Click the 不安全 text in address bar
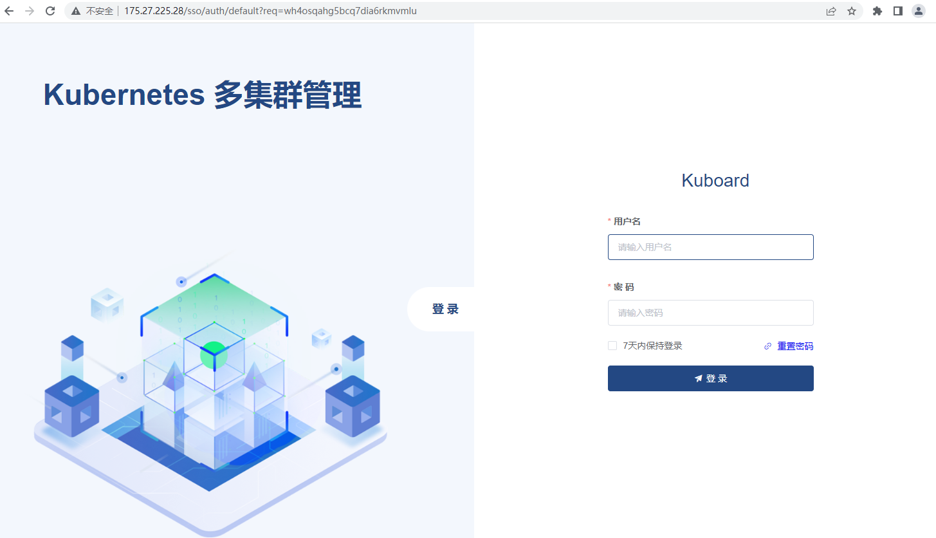This screenshot has height=538, width=936. 99,11
